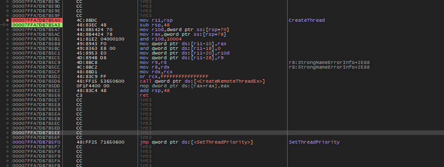Screen dimensions: 444x167
Task: Select 'mov rax,qword ptr ss:[rsp+78]' instruction
Action: pos(183,35)
